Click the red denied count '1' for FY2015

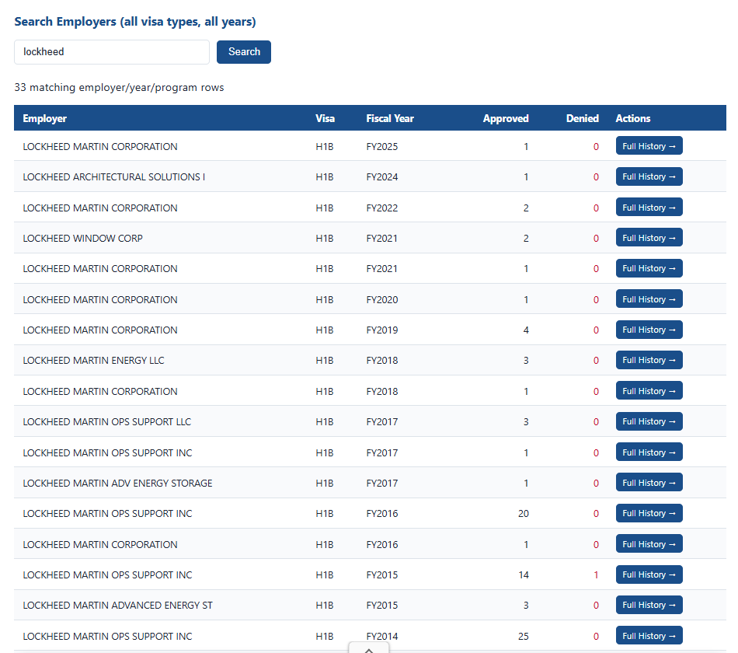[x=596, y=574]
